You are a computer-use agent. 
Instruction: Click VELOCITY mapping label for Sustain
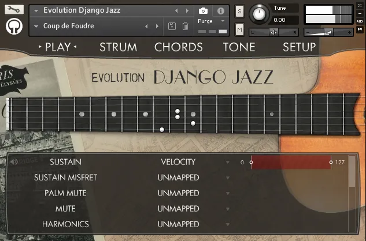point(178,162)
